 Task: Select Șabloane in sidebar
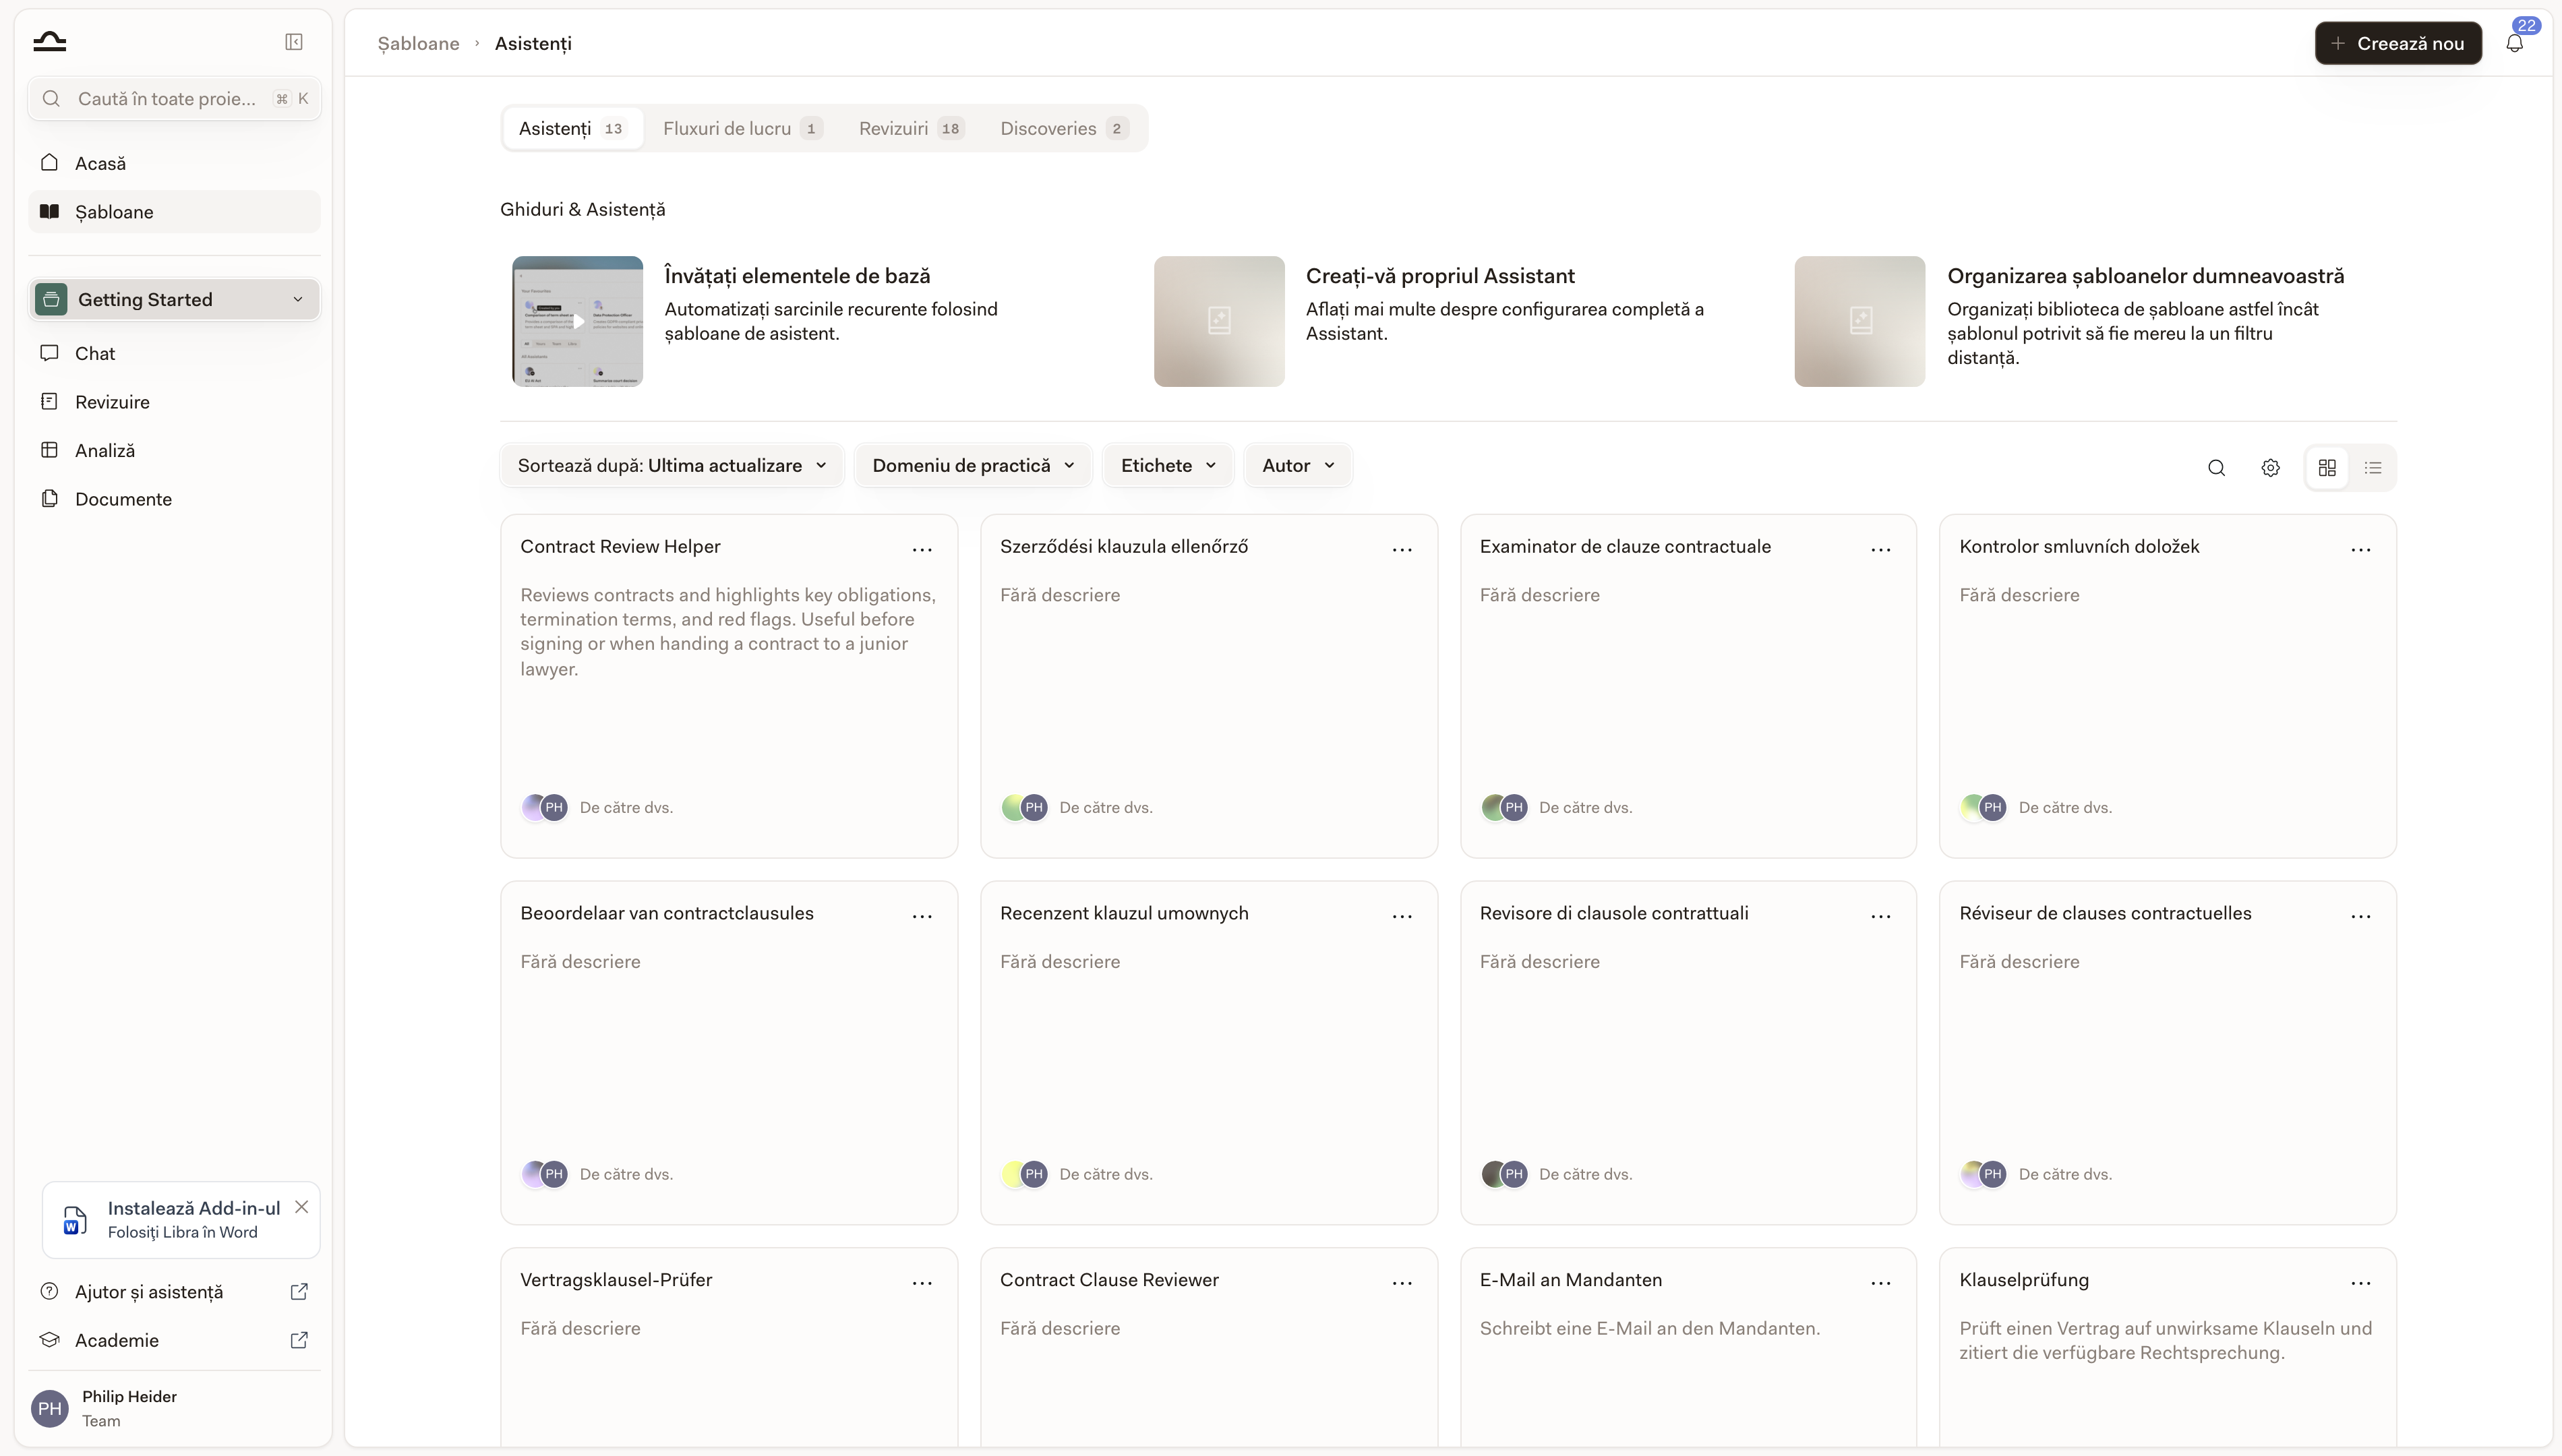tap(174, 212)
